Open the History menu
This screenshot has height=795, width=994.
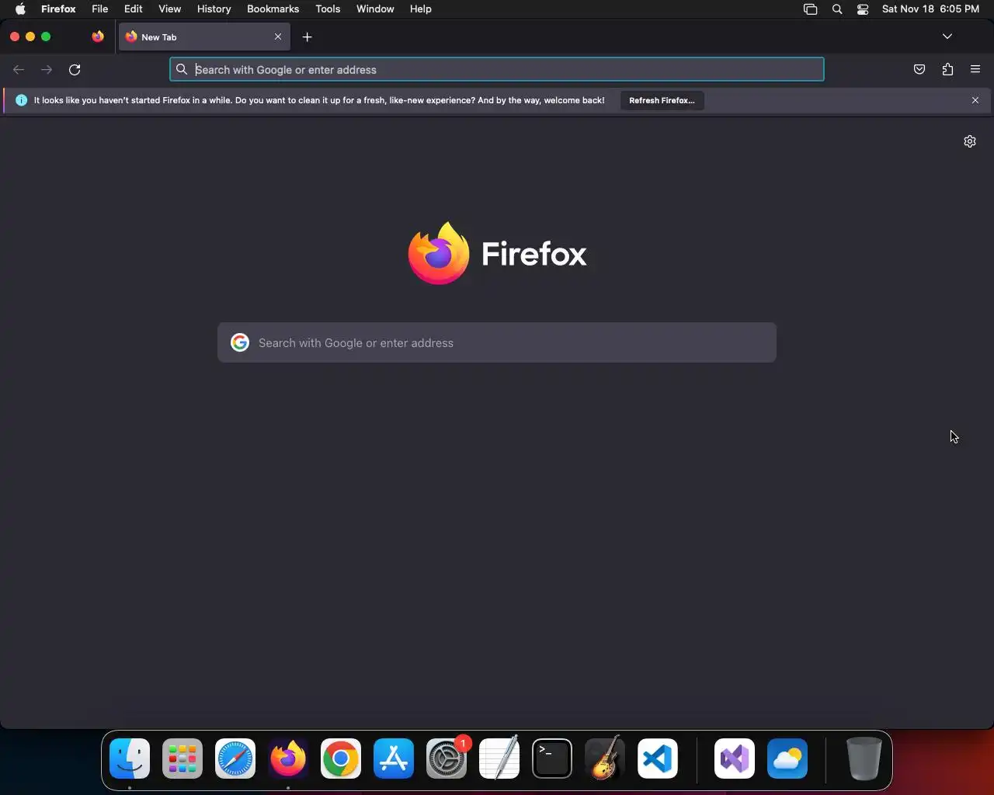214,9
